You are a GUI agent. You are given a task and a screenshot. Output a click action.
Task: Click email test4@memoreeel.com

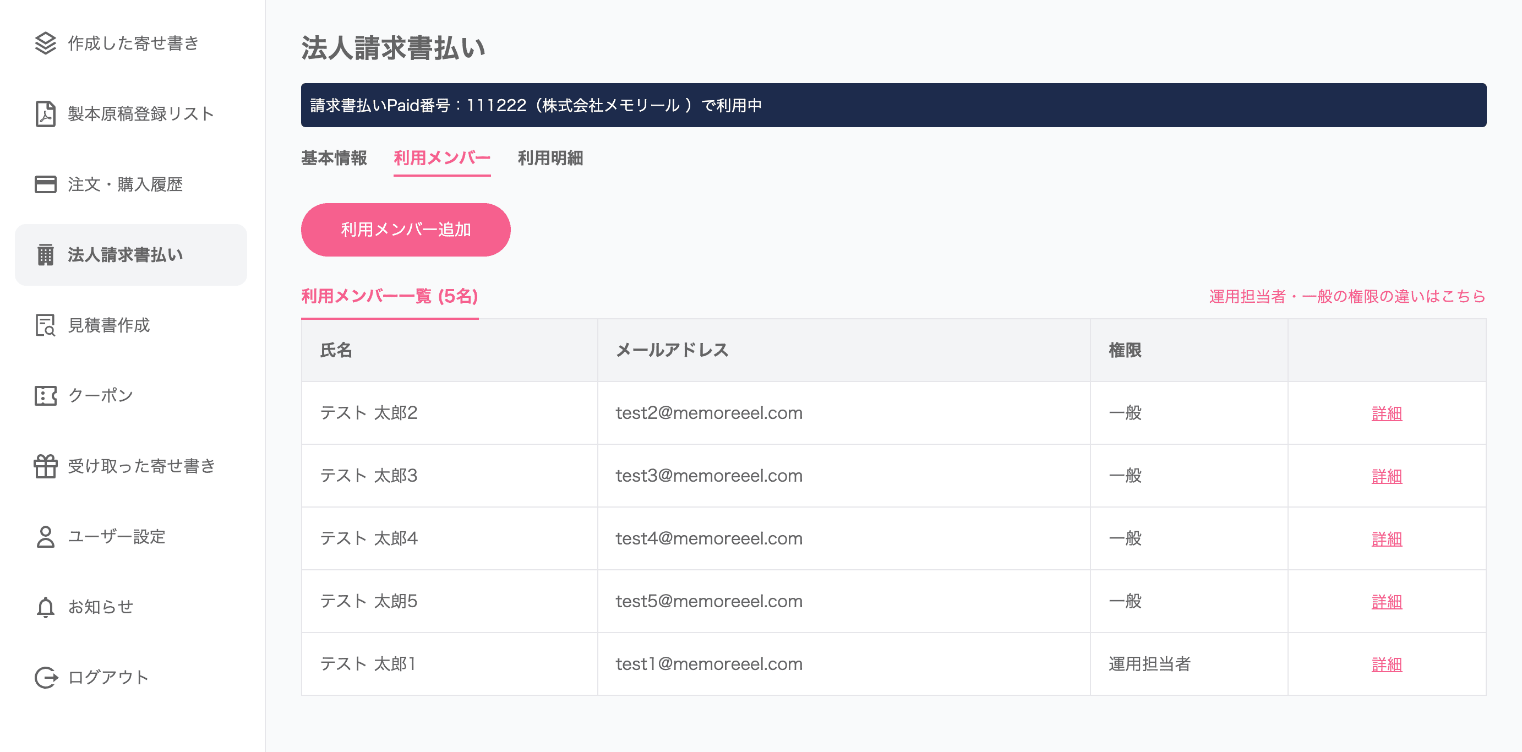click(x=709, y=538)
